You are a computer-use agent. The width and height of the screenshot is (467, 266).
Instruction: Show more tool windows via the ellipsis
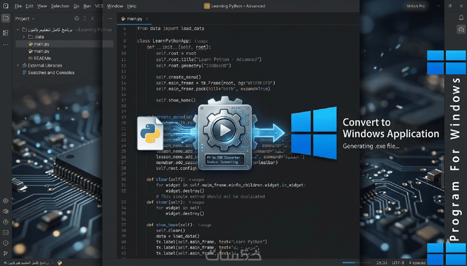point(6,44)
